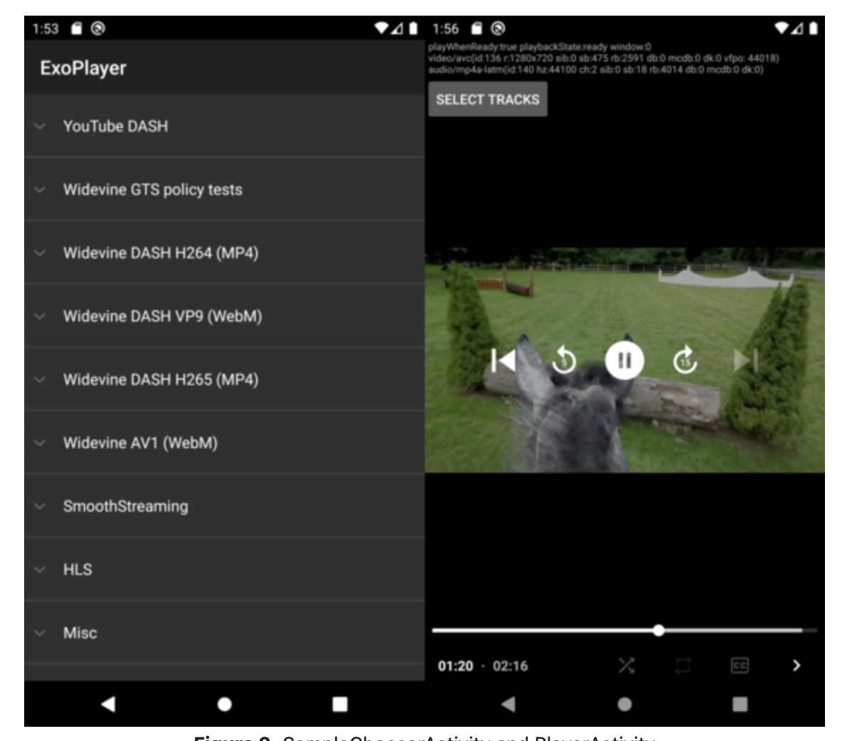The width and height of the screenshot is (852, 741).
Task: Rewind five seconds
Action: (x=563, y=360)
